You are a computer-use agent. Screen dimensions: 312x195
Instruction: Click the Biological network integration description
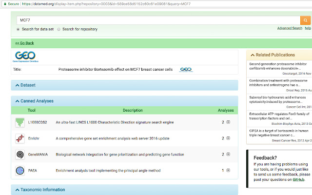[120, 155]
